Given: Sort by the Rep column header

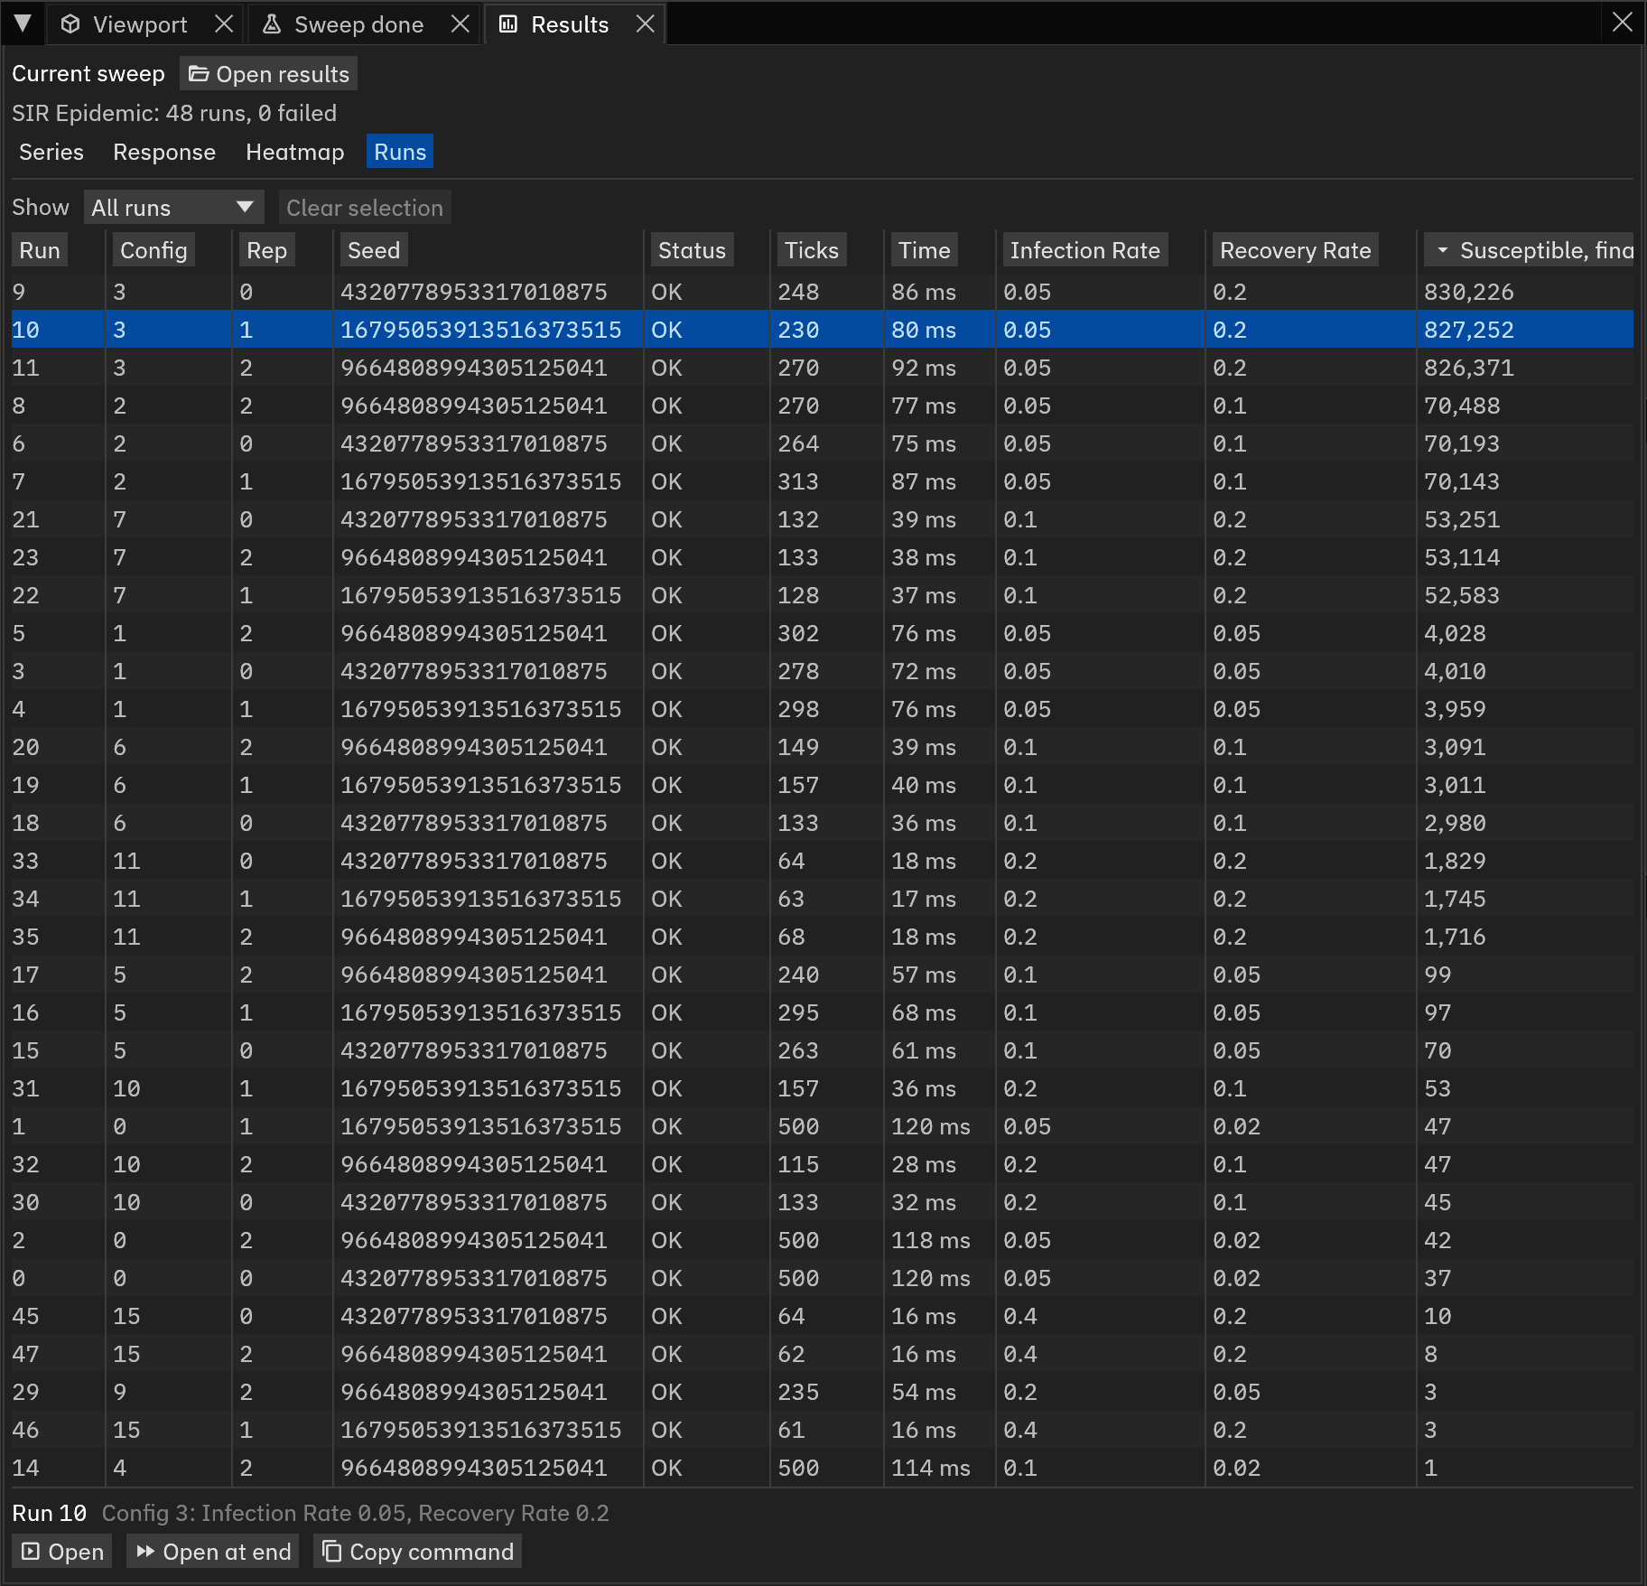Looking at the screenshot, I should [x=267, y=250].
